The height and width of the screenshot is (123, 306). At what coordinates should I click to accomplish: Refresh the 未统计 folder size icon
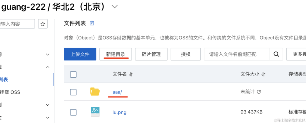pyautogui.click(x=259, y=92)
